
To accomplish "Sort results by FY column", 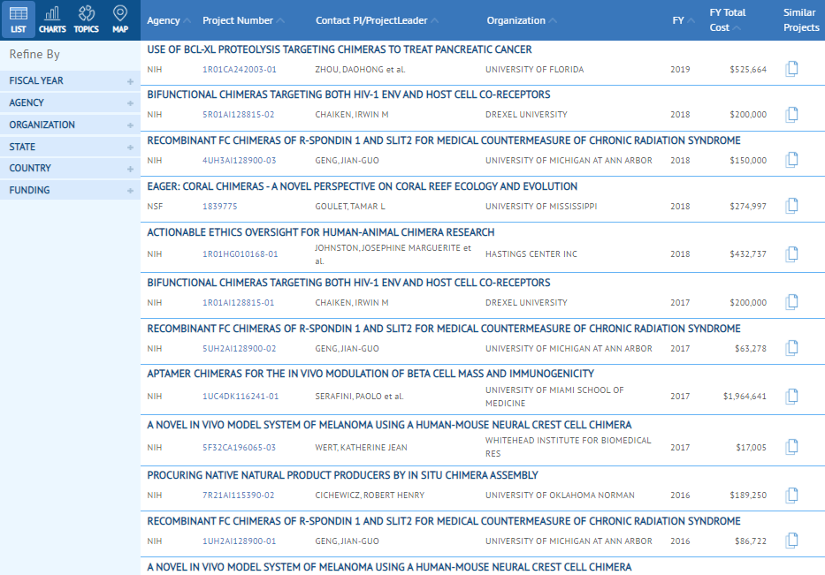I will [683, 20].
